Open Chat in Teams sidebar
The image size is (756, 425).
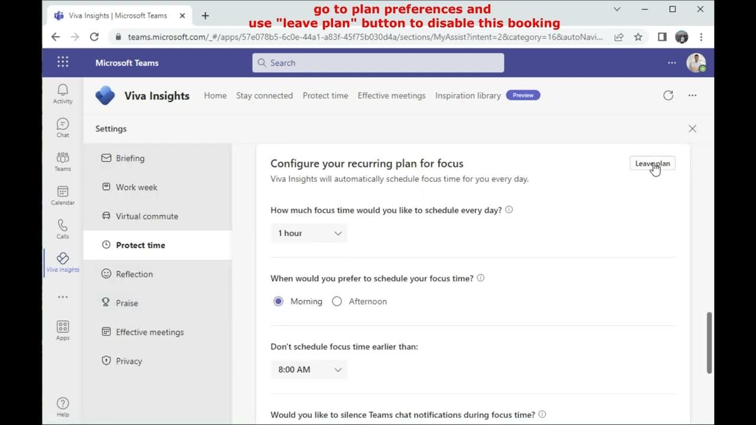coord(63,127)
